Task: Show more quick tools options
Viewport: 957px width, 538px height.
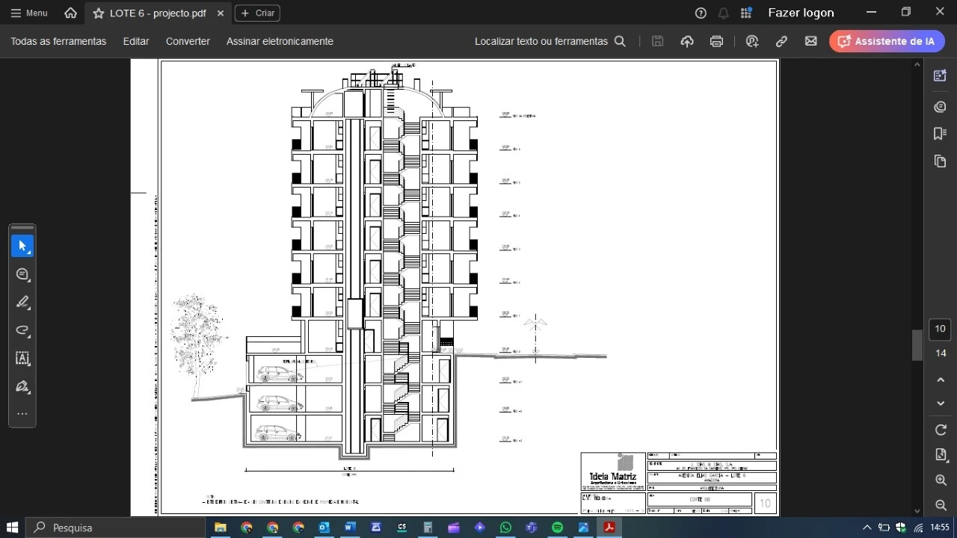Action: tap(22, 414)
